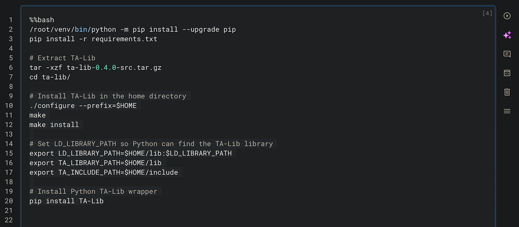Screen dimensions: 519x227
Task: Run the current bash cell
Action: point(507,16)
